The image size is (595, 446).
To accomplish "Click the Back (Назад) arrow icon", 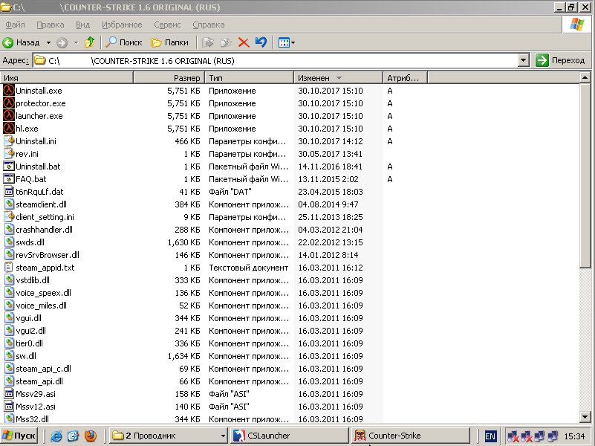I will (x=8, y=42).
